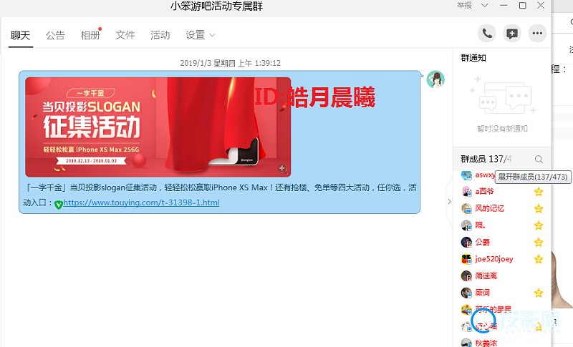Open the 设置 dropdown menu
The image size is (573, 347).
coord(201,35)
